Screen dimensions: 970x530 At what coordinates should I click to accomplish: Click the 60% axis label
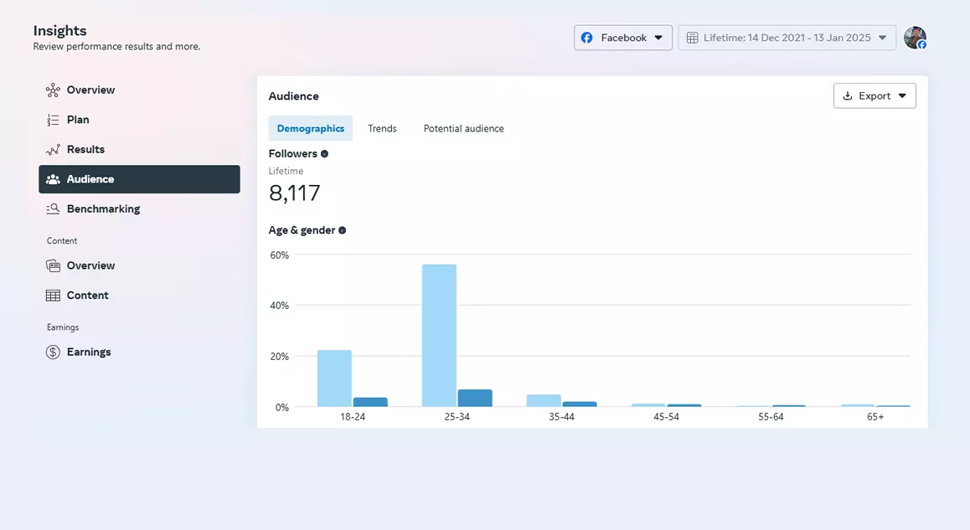click(x=280, y=255)
